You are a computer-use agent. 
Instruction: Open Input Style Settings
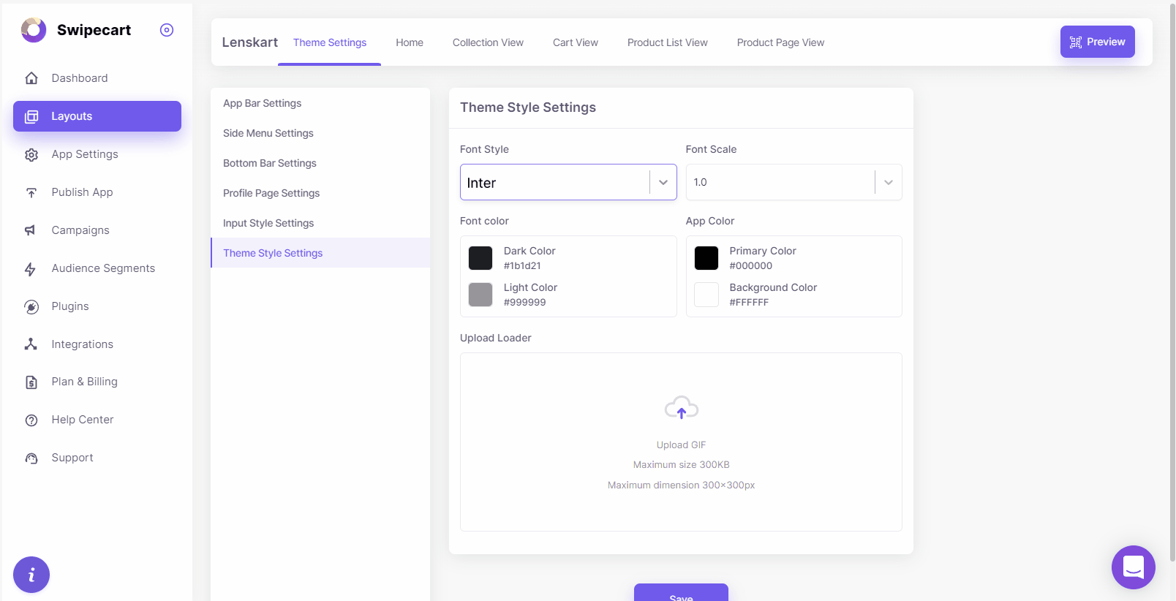point(320,223)
